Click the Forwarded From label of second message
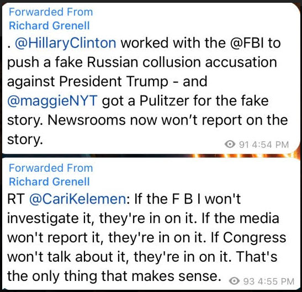 (x=51, y=168)
